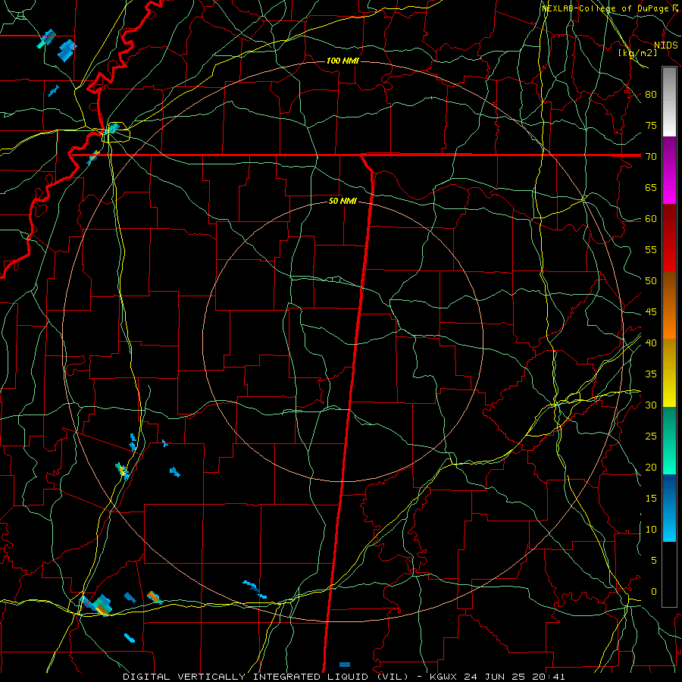Image resolution: width=682 pixels, height=682 pixels.
Task: Click the 30 value on the scale
Action: click(651, 405)
